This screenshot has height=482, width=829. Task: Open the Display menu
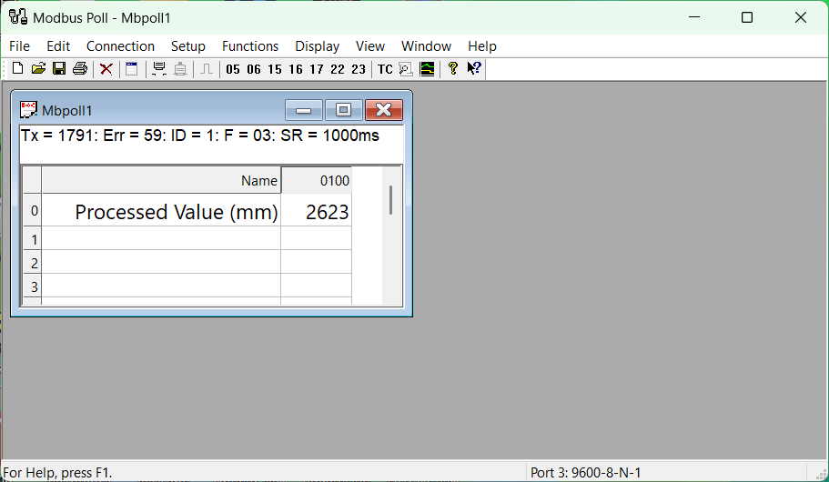point(318,46)
